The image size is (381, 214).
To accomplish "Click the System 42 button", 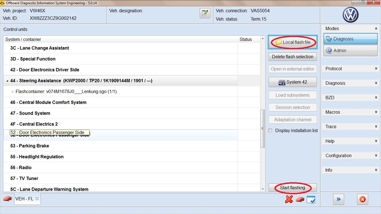I will pos(292,82).
